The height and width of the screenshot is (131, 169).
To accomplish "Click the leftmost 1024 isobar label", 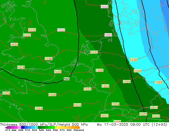I will pyautogui.click(x=6, y=93).
